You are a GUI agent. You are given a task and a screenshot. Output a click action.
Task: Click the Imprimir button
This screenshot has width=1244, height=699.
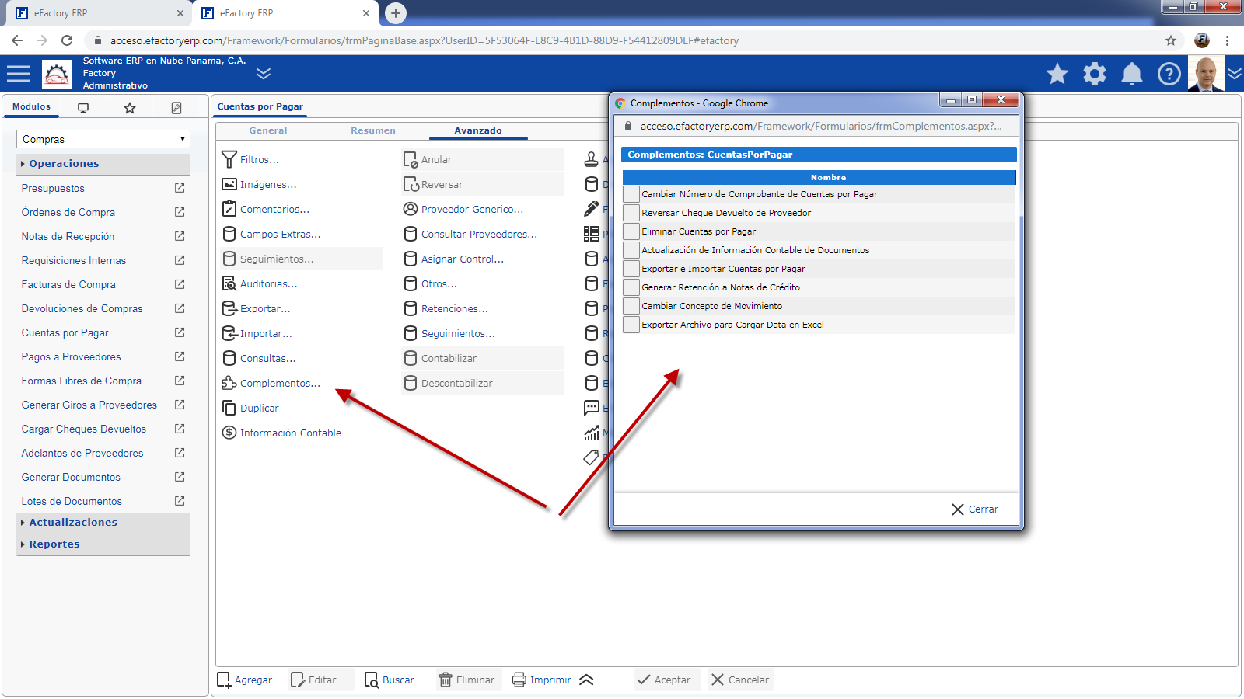pos(542,680)
